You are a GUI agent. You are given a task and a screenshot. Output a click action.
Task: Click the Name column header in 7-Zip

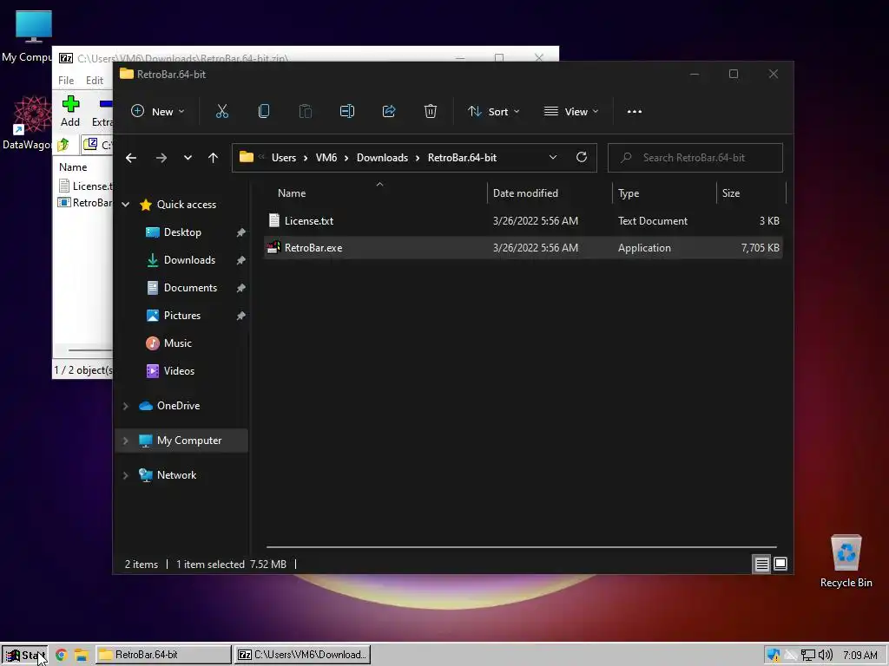[73, 167]
